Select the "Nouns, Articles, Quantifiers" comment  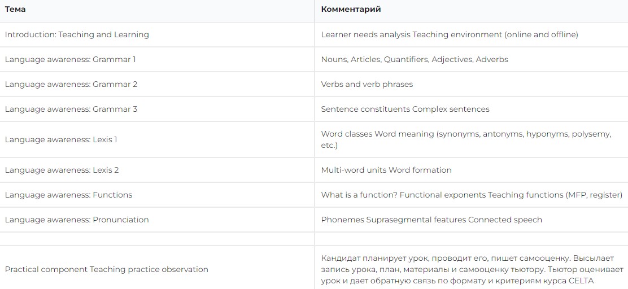tap(414, 59)
